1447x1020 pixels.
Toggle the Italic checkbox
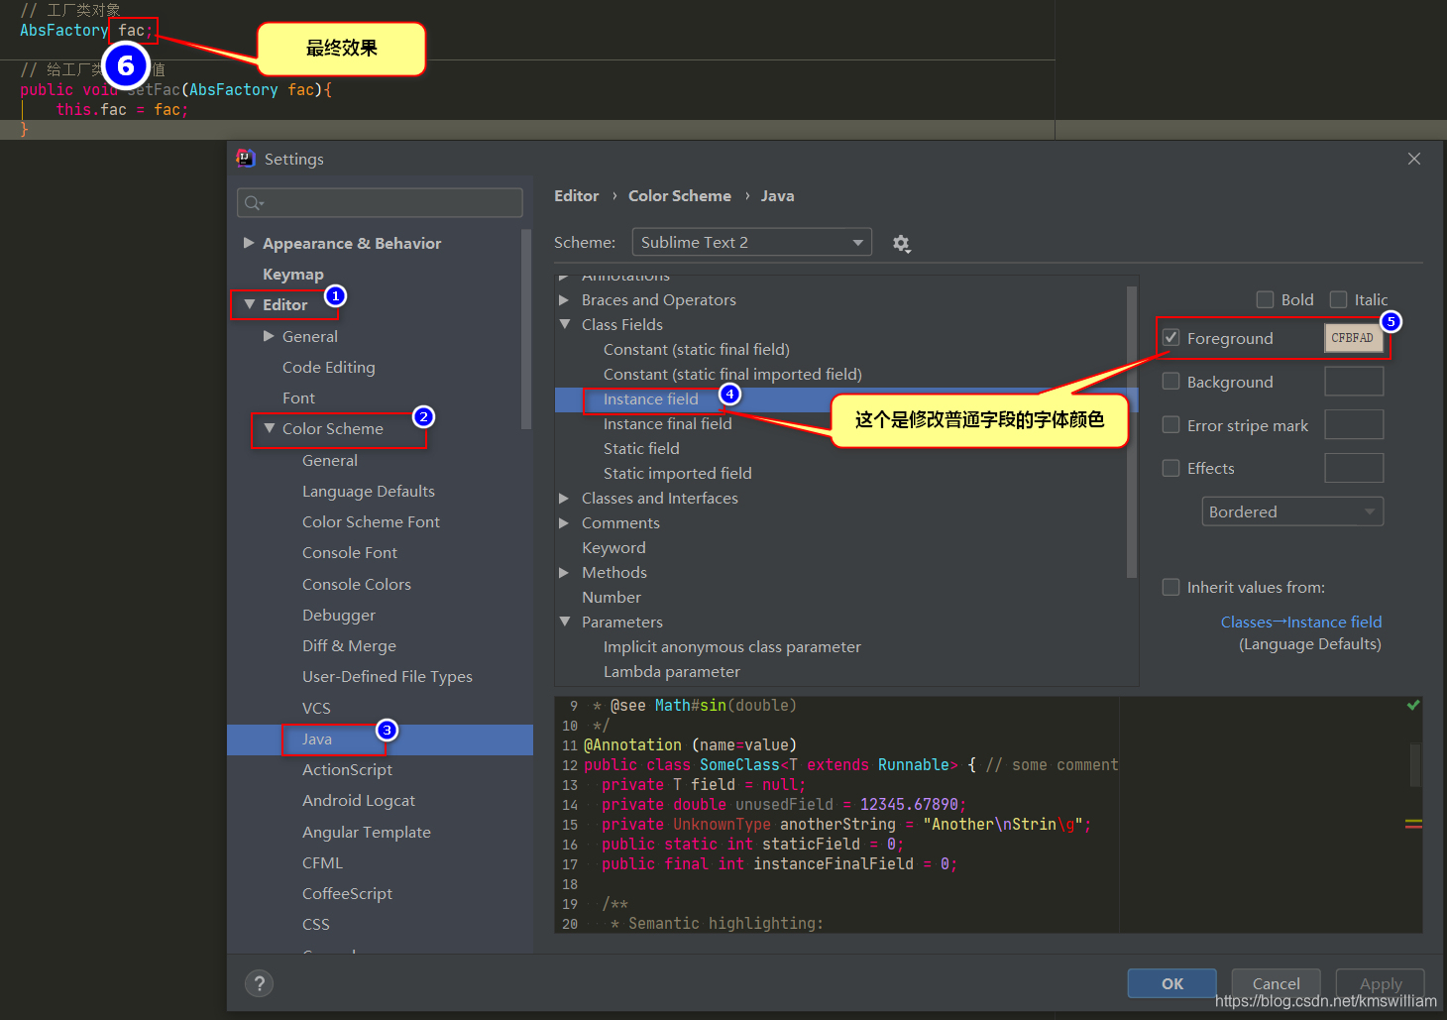click(x=1338, y=299)
